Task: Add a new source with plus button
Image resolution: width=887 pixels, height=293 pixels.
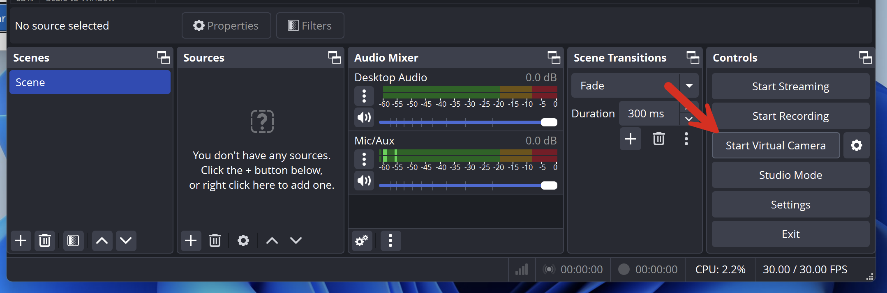Action: [191, 240]
